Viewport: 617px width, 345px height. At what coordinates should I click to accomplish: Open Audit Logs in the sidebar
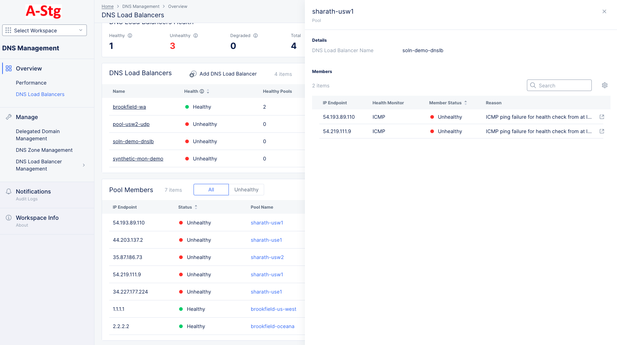[x=27, y=199]
